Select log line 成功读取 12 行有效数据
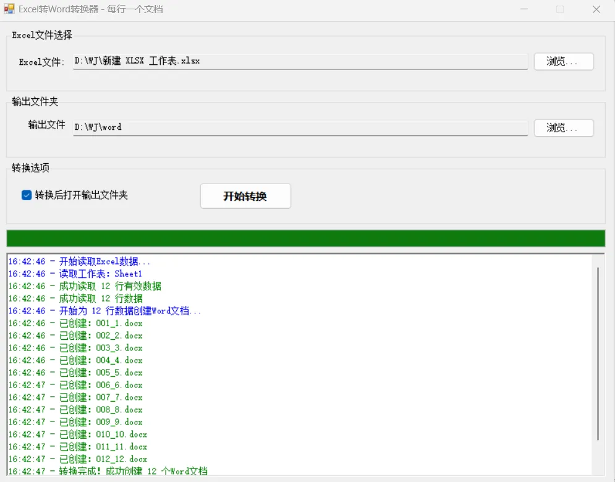The width and height of the screenshot is (615, 482). pyautogui.click(x=85, y=286)
